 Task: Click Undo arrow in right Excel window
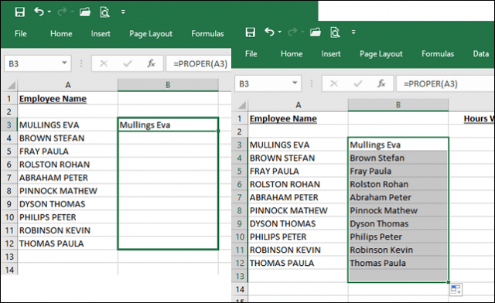[x=269, y=32]
